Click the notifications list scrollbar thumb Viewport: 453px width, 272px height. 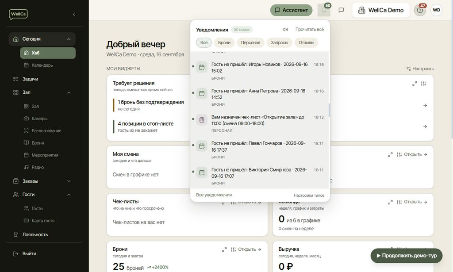(x=329, y=110)
